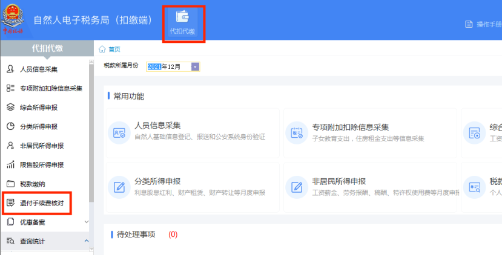Click the 专项附加扣除信息采集 card calendar icon
Screen dimensions: 502x255
[297, 133]
